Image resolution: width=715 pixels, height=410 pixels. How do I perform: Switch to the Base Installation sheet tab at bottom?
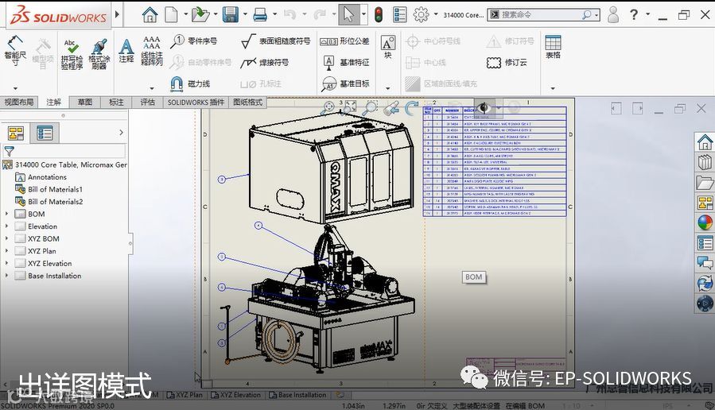297,395
